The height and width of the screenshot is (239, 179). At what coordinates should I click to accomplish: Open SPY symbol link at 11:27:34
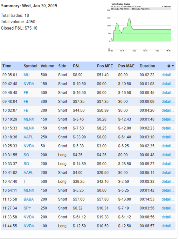pos(27,208)
